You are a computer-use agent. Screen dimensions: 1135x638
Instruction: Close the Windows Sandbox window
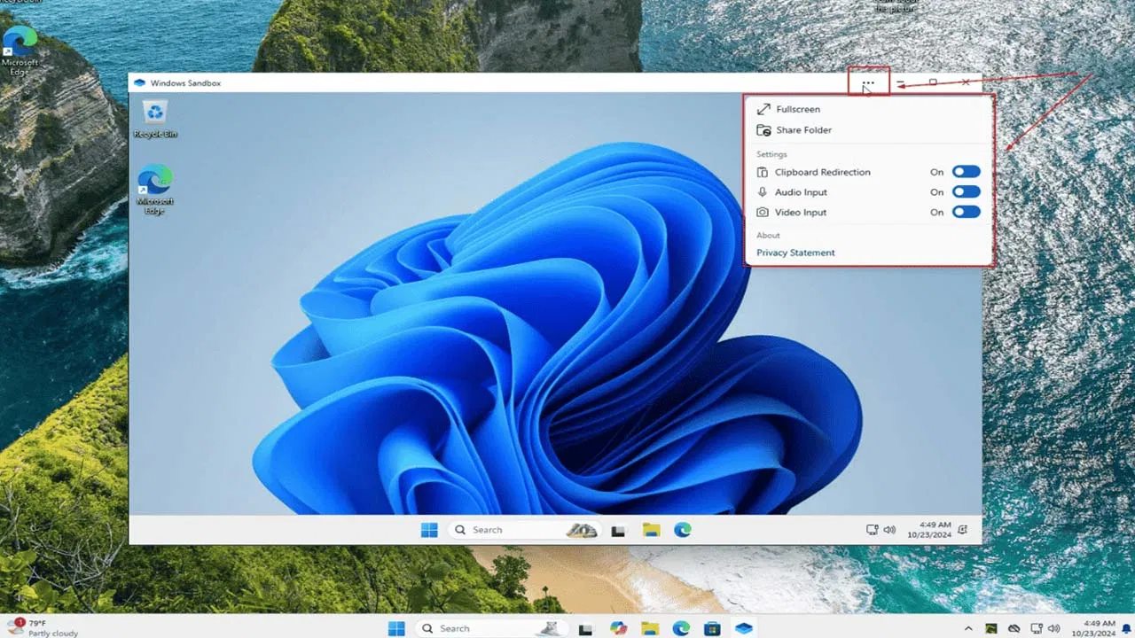tap(966, 82)
